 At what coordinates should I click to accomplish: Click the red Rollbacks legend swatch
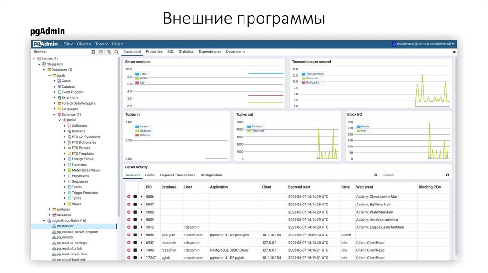(304, 83)
